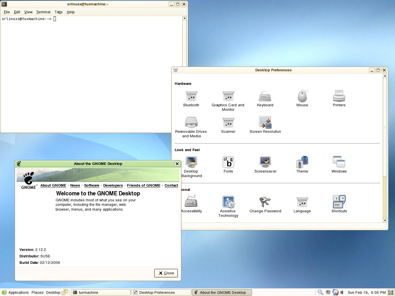Open the terminal File menu
The image size is (395, 296).
point(7,12)
